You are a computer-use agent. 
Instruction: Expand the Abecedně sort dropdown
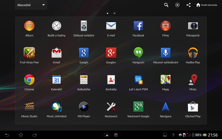click(31, 5)
